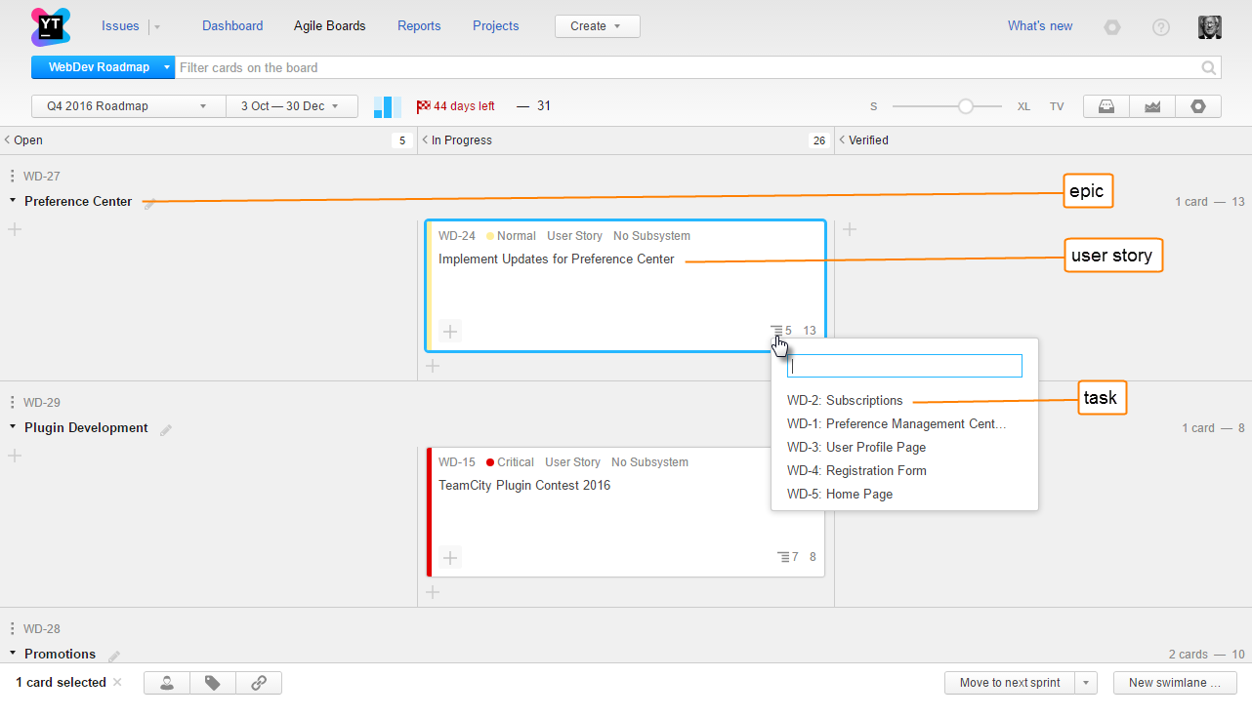Open board settings hexagon icon
This screenshot has height=717, width=1252.
point(1198,106)
